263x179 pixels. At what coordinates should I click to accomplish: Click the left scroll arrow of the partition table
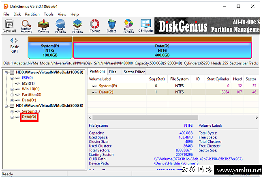point(90,118)
